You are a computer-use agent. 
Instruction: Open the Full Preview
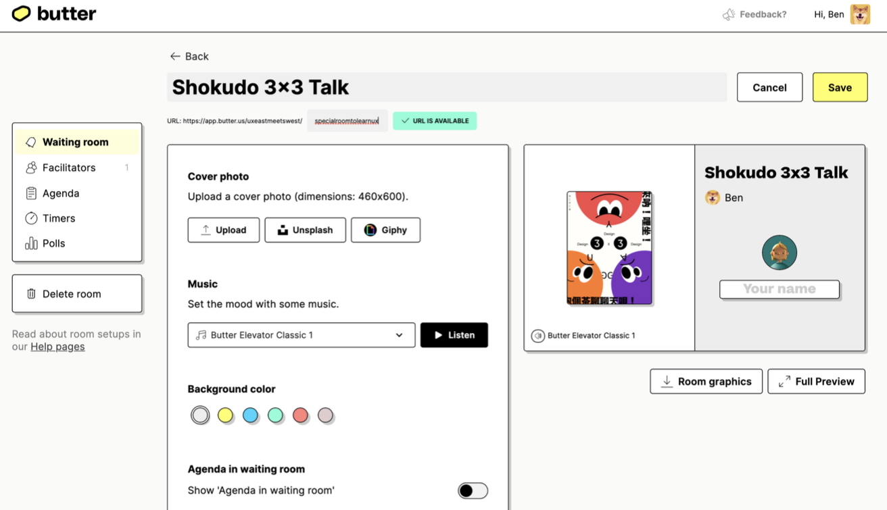tap(816, 381)
